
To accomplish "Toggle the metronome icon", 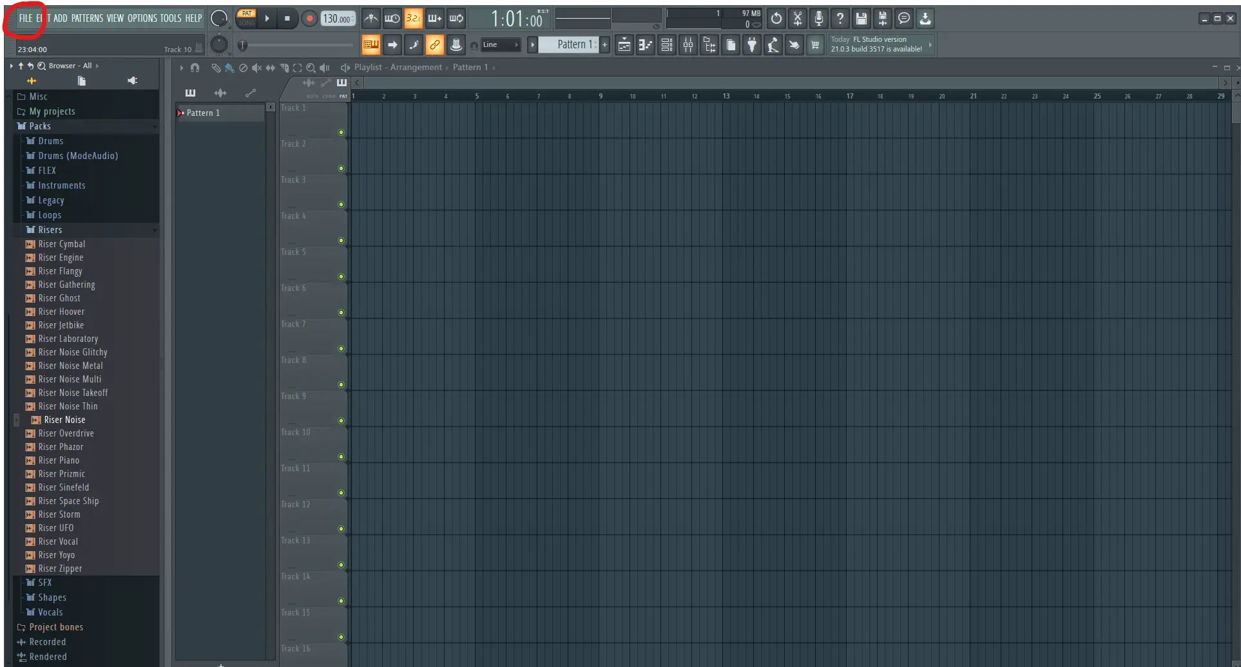I will pos(370,19).
